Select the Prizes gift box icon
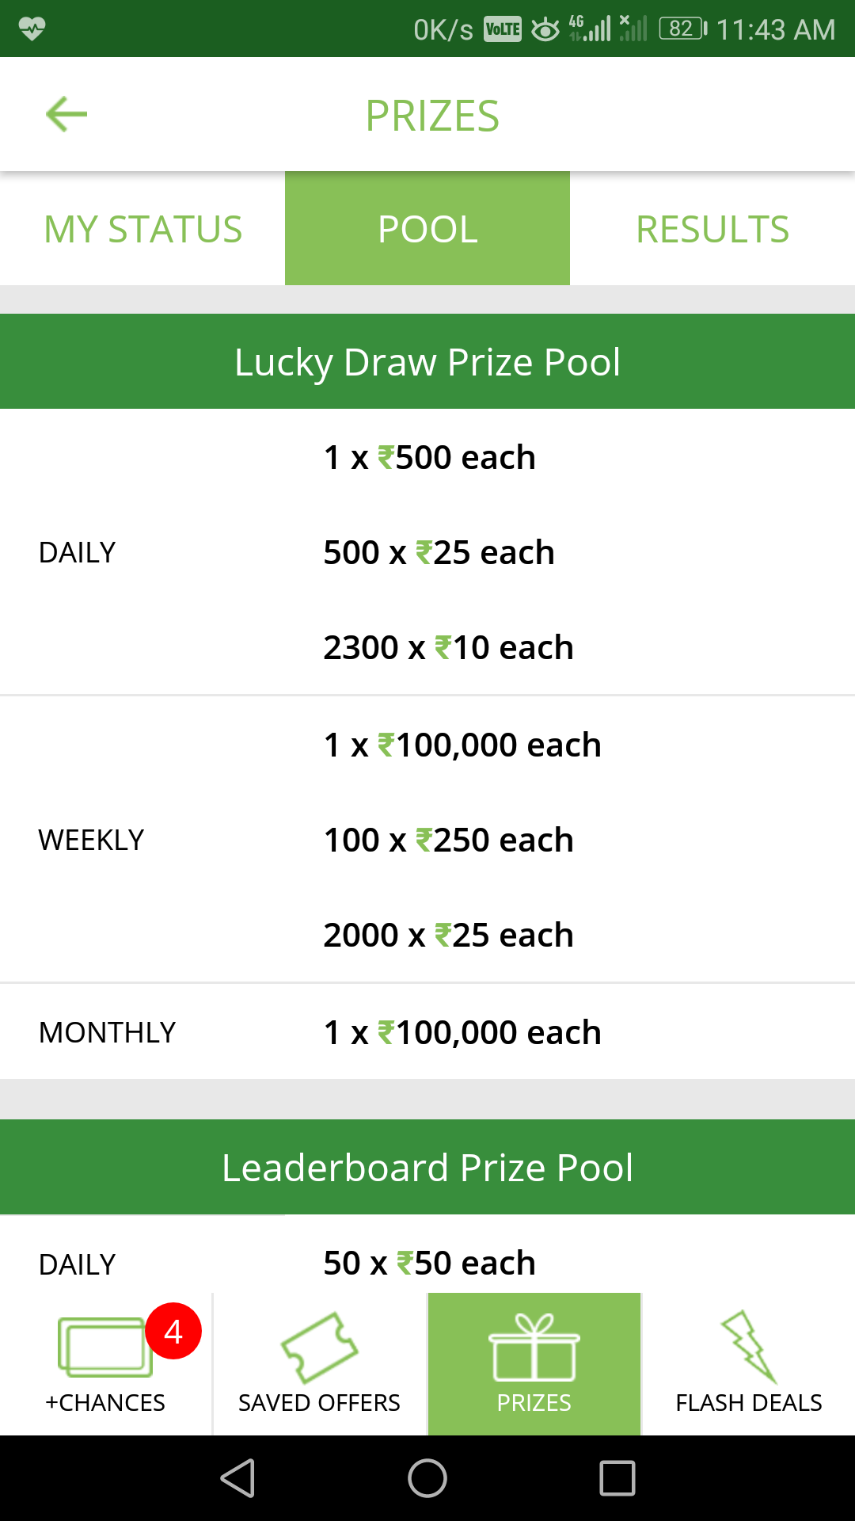This screenshot has width=855, height=1521. [x=534, y=1348]
